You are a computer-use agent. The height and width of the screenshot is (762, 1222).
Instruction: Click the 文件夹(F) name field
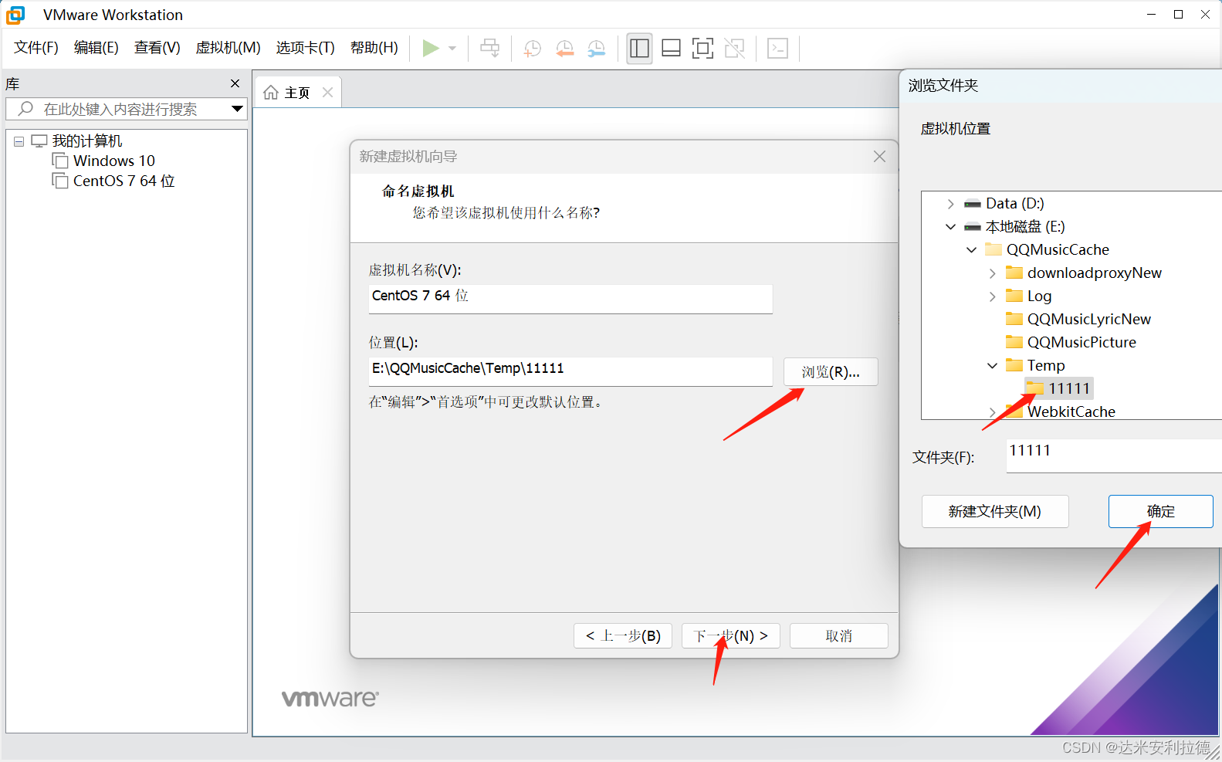click(x=1114, y=456)
